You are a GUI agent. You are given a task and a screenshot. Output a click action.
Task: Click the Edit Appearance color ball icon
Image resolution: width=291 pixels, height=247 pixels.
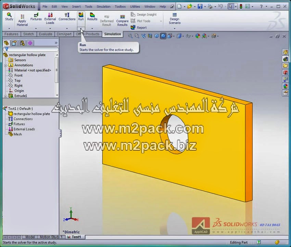198,36
